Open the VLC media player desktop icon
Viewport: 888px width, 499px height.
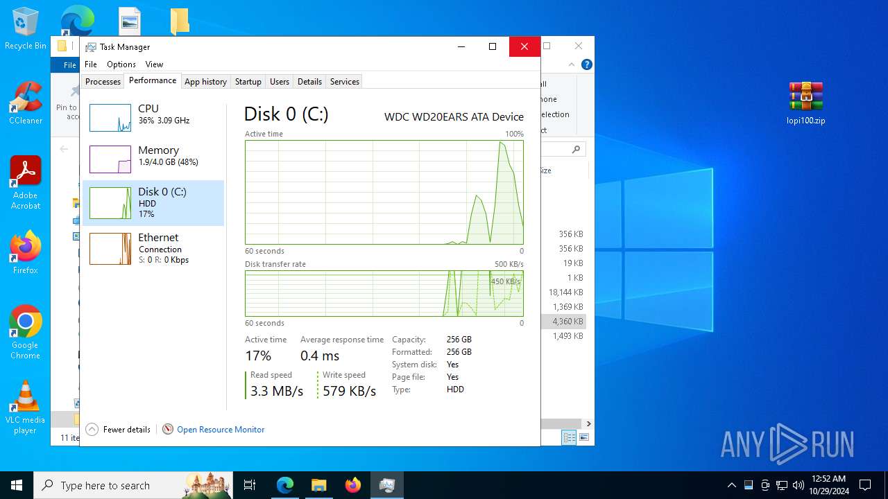click(25, 408)
